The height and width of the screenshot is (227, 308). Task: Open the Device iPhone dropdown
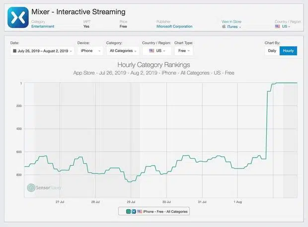tap(90, 51)
